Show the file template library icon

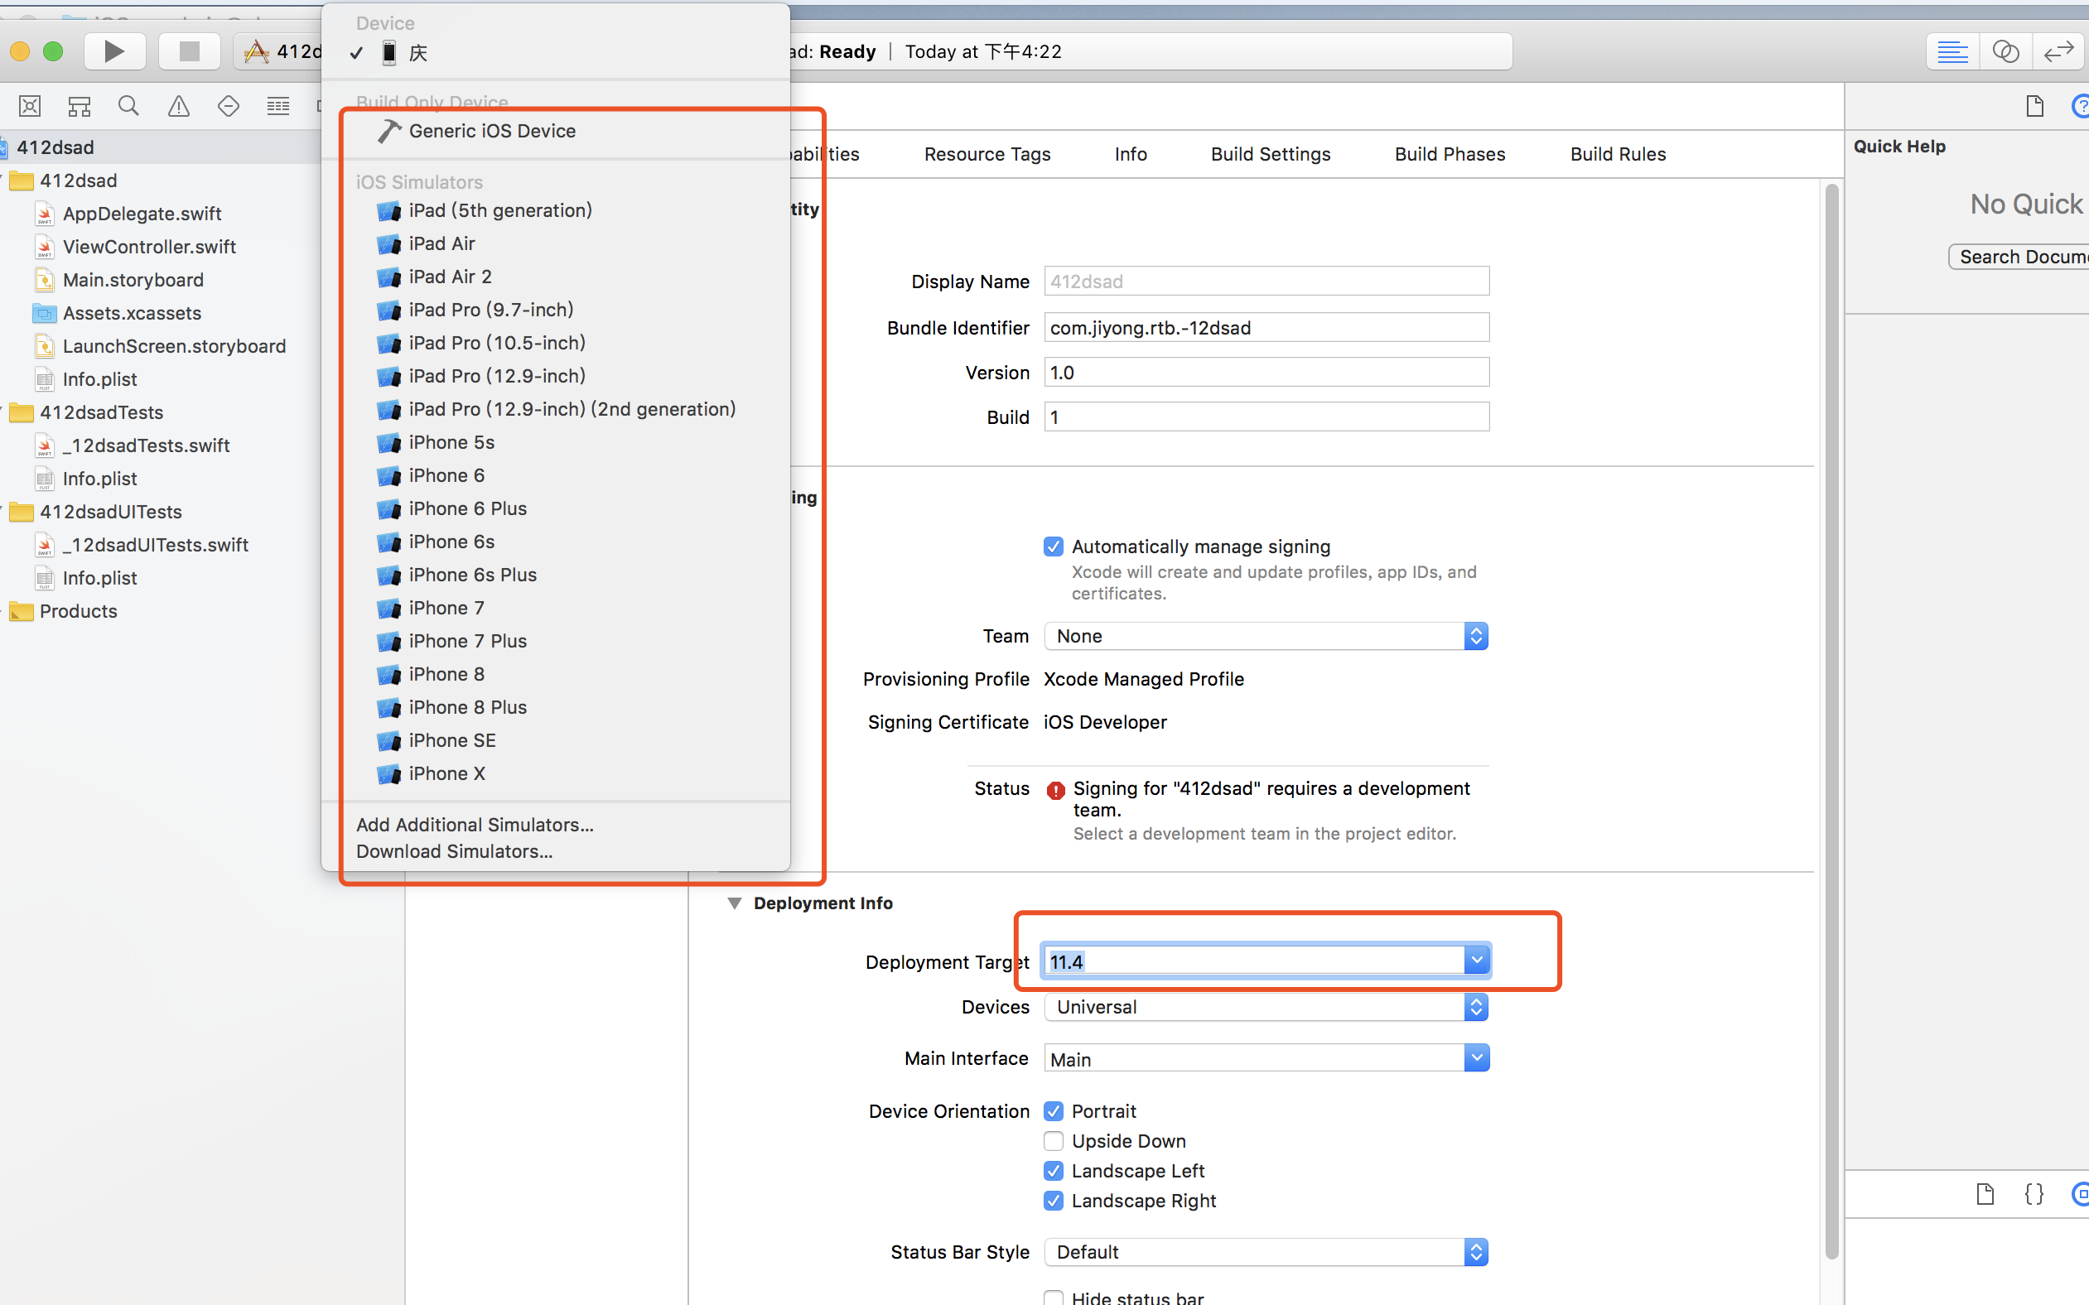pyautogui.click(x=1985, y=1194)
